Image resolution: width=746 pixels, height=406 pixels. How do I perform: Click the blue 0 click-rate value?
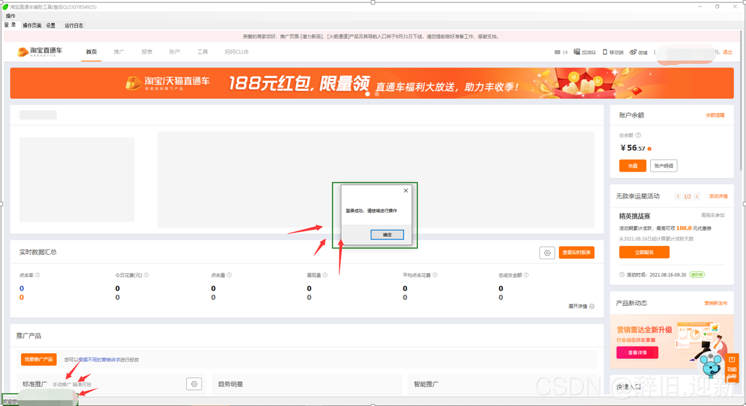[22, 289]
